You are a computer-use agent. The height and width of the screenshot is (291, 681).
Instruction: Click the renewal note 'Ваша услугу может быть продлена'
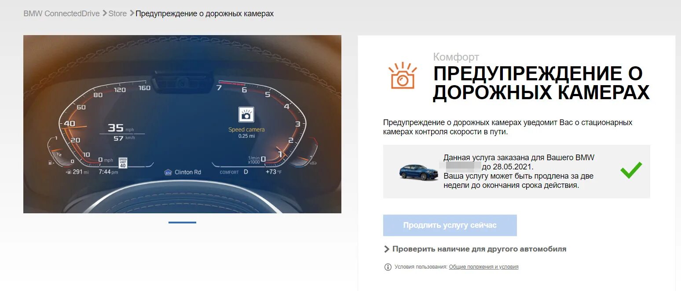pos(518,181)
